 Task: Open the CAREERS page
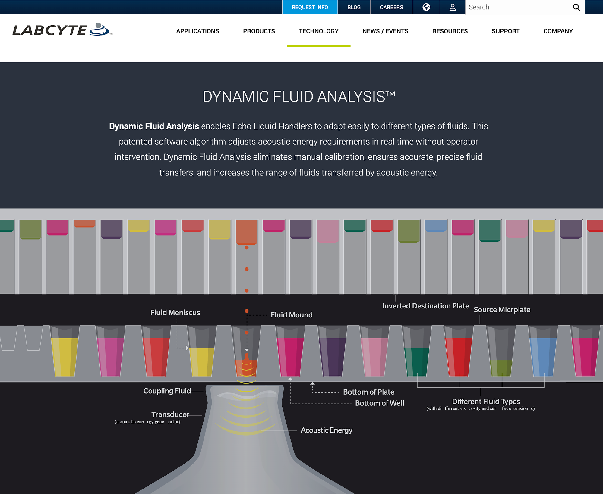coord(391,7)
